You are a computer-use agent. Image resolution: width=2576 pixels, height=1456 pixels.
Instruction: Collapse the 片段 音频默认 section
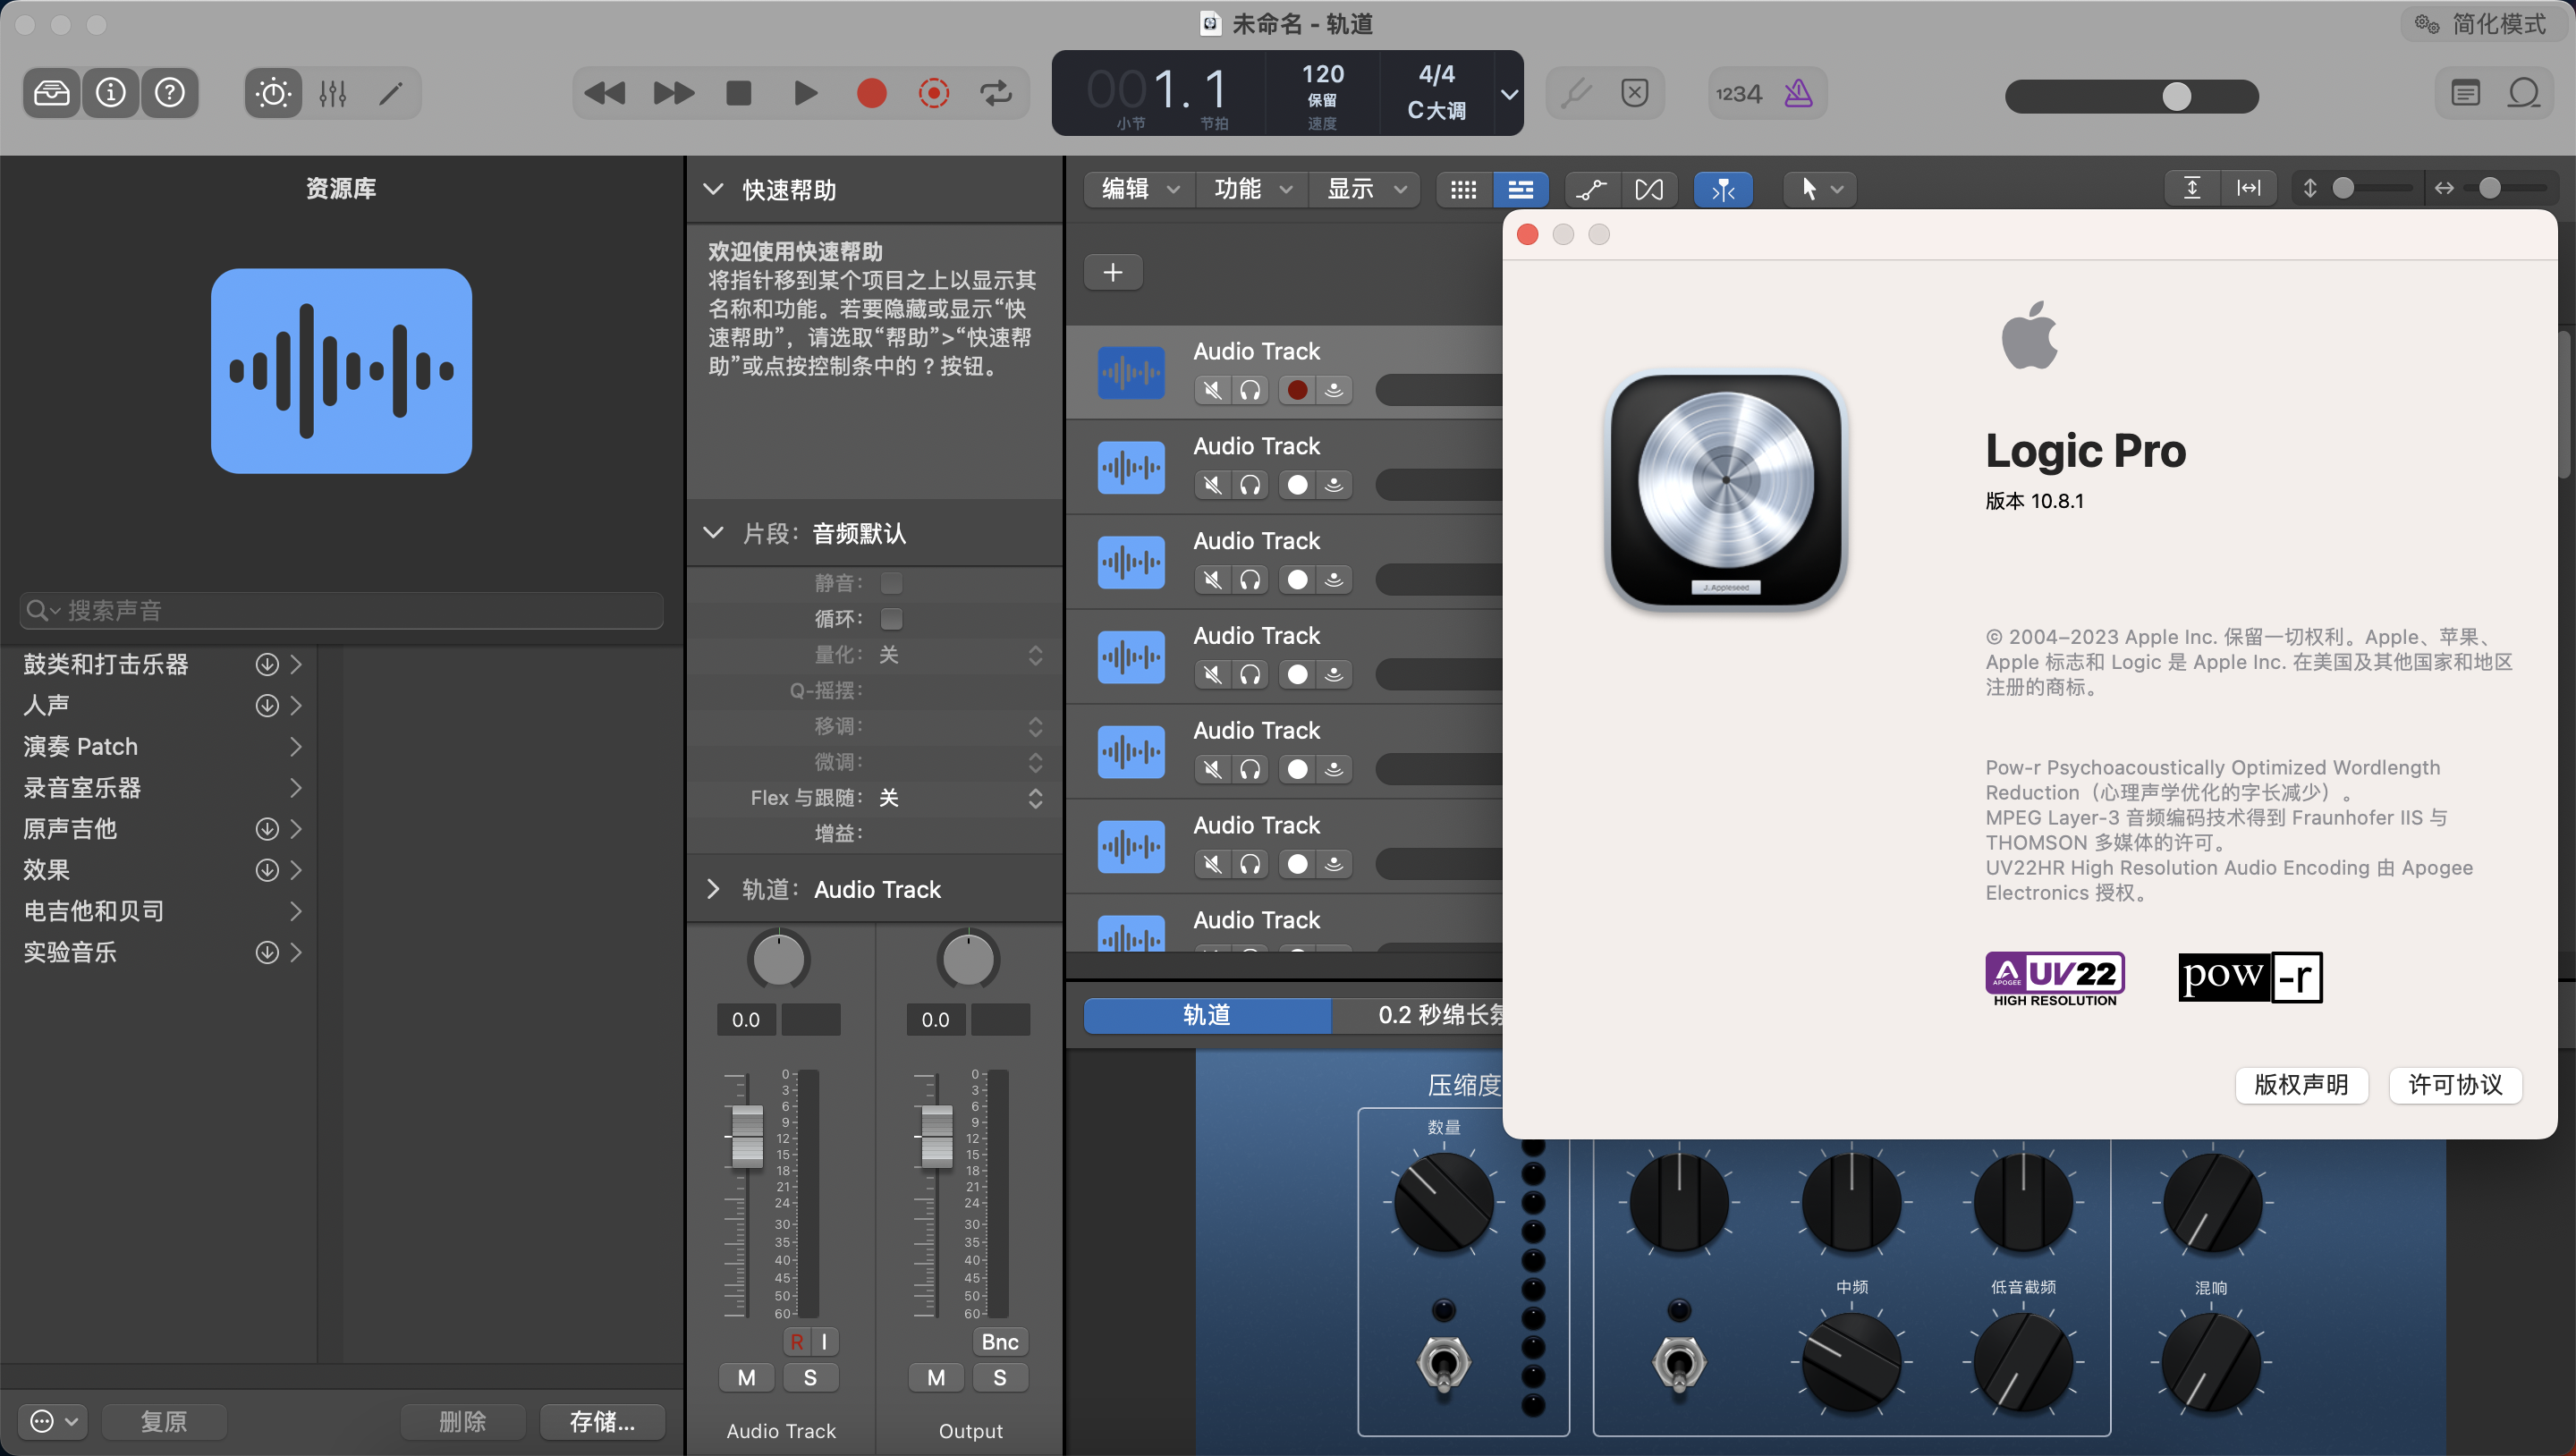pos(713,533)
